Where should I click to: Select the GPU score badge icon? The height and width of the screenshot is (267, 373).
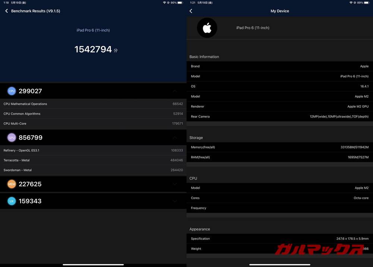11,137
